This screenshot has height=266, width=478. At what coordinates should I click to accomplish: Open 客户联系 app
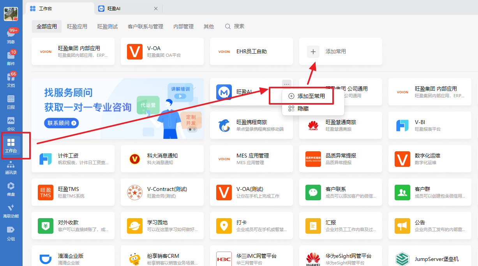[341, 192]
